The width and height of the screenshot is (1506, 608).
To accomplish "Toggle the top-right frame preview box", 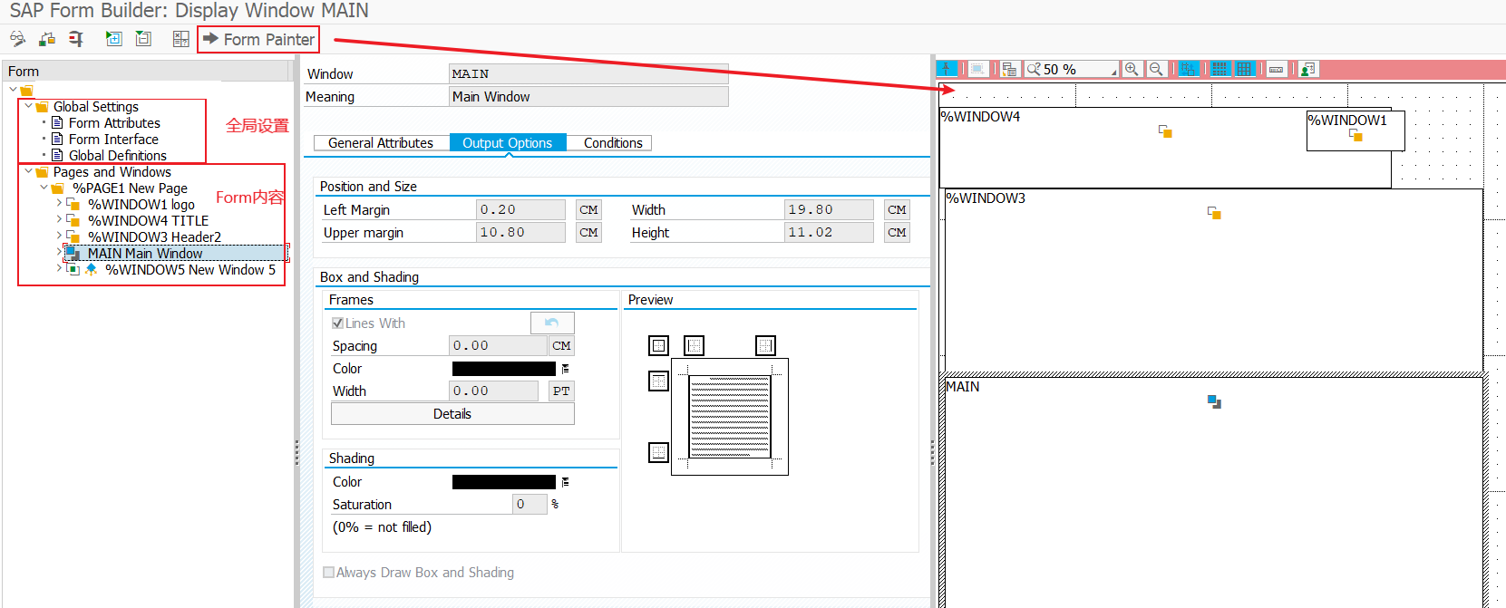I will (x=766, y=345).
